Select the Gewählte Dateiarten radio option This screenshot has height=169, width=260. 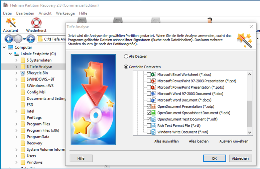126,67
